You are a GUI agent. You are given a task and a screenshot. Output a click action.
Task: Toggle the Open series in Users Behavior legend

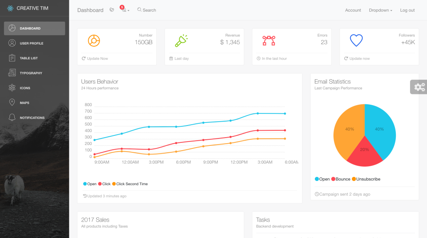click(x=90, y=184)
